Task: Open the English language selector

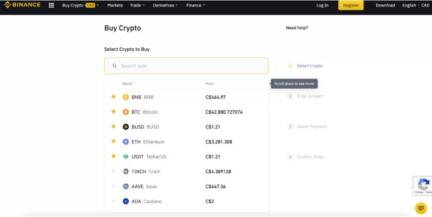Action: coord(409,5)
